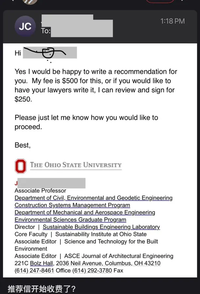Viewport: 200px width, 294px height.
Task: Click the redacted name above Associate Professor
Action: 51,183
